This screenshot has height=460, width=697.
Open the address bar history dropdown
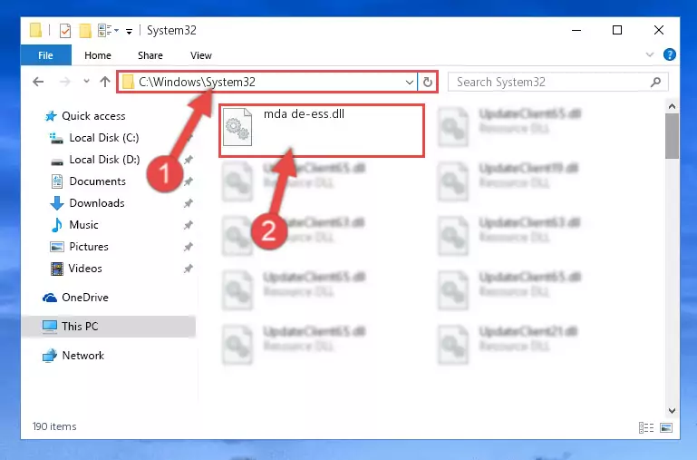[410, 83]
